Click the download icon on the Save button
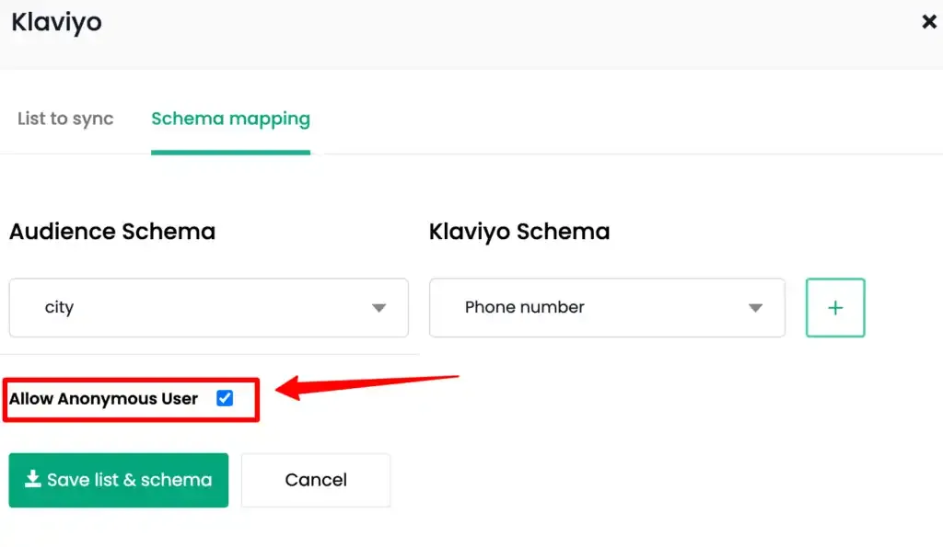Screen dimensions: 943x547 coord(32,479)
